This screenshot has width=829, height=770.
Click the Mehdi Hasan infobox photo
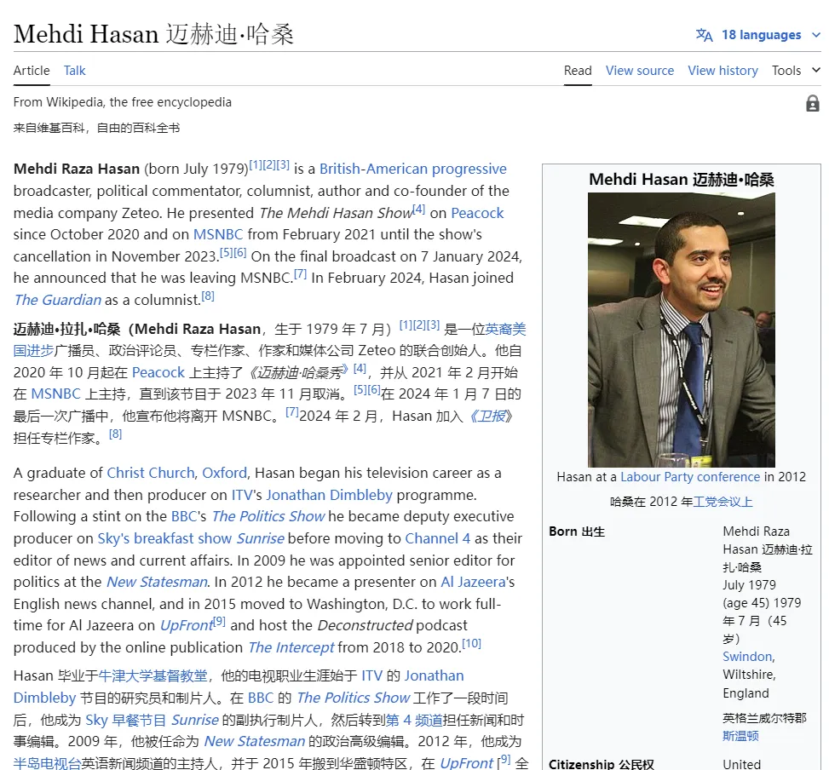(681, 330)
